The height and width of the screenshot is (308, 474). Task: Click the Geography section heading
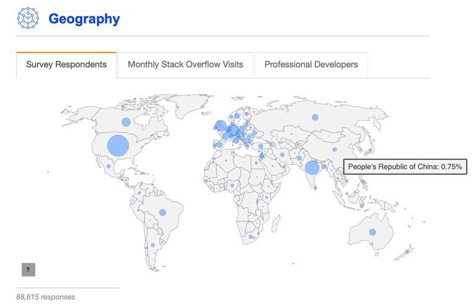pyautogui.click(x=84, y=19)
